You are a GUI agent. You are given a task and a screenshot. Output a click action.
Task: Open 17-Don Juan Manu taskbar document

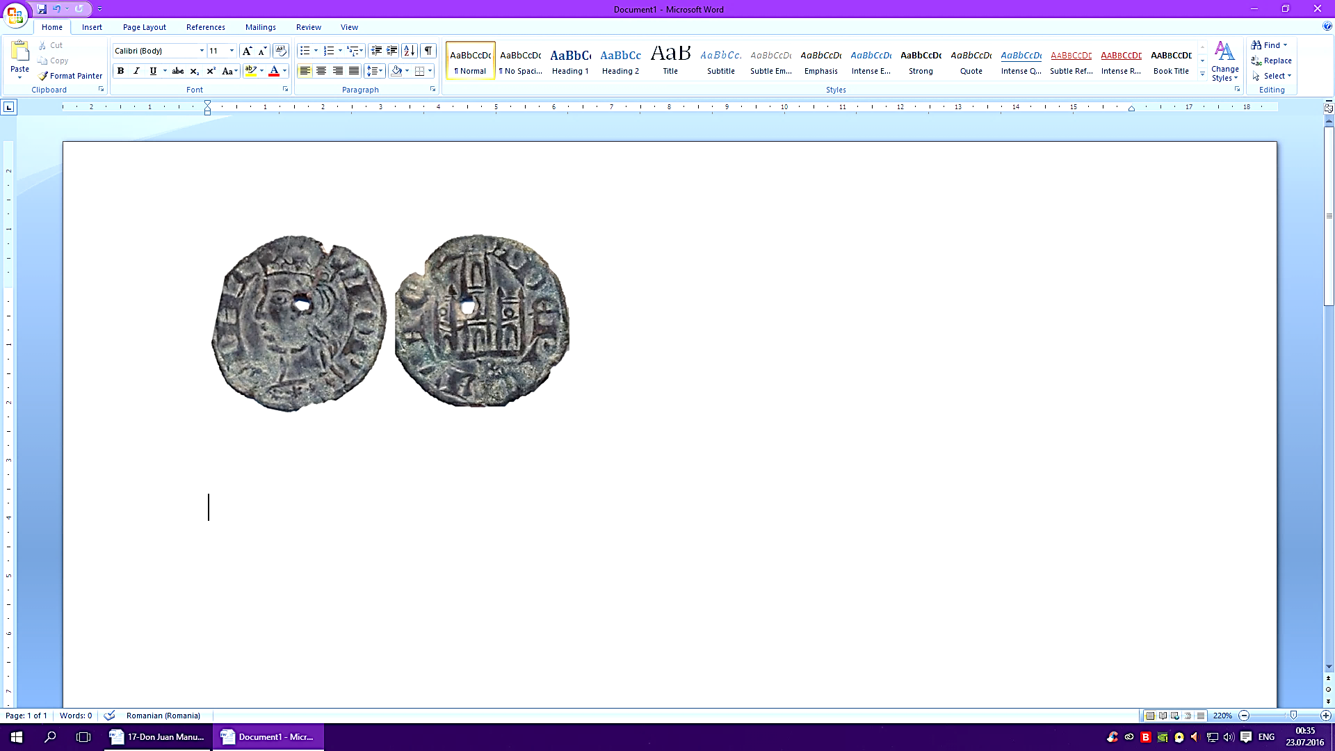click(158, 737)
